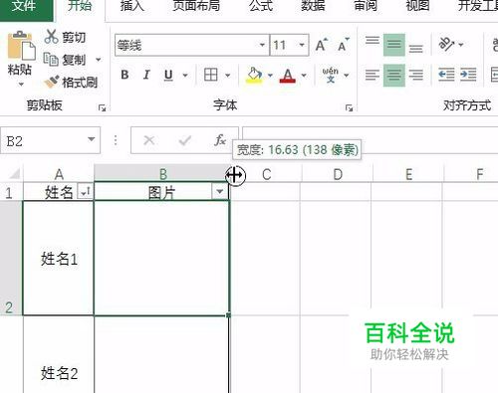Decrease indent
The width and height of the screenshot is (498, 393).
point(446,75)
